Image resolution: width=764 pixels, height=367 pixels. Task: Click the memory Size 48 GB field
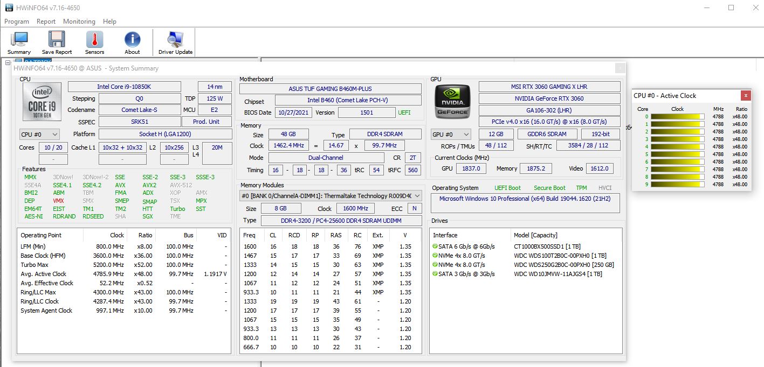(288, 134)
